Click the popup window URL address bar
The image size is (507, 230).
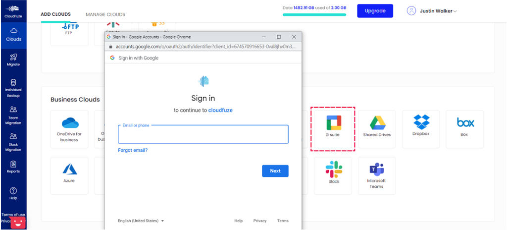coord(203,47)
